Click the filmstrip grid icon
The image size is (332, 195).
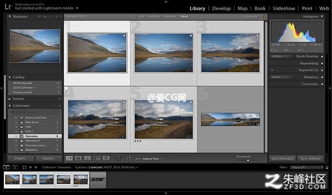(24, 167)
